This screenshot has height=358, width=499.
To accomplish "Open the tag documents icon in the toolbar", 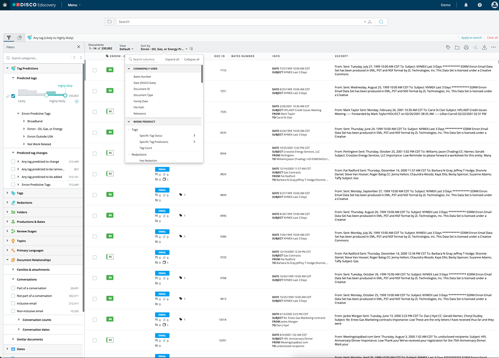I will pos(448,46).
